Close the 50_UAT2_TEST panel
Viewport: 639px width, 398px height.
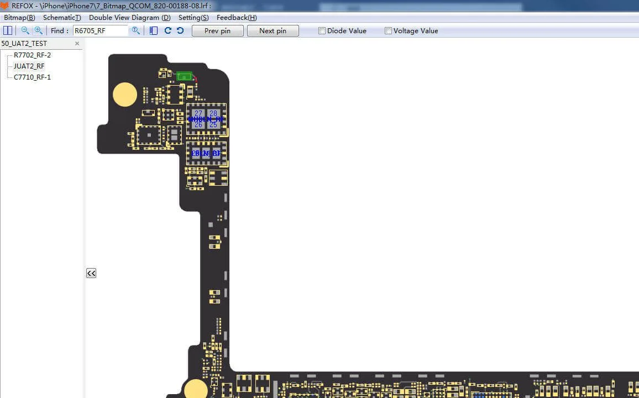[77, 44]
